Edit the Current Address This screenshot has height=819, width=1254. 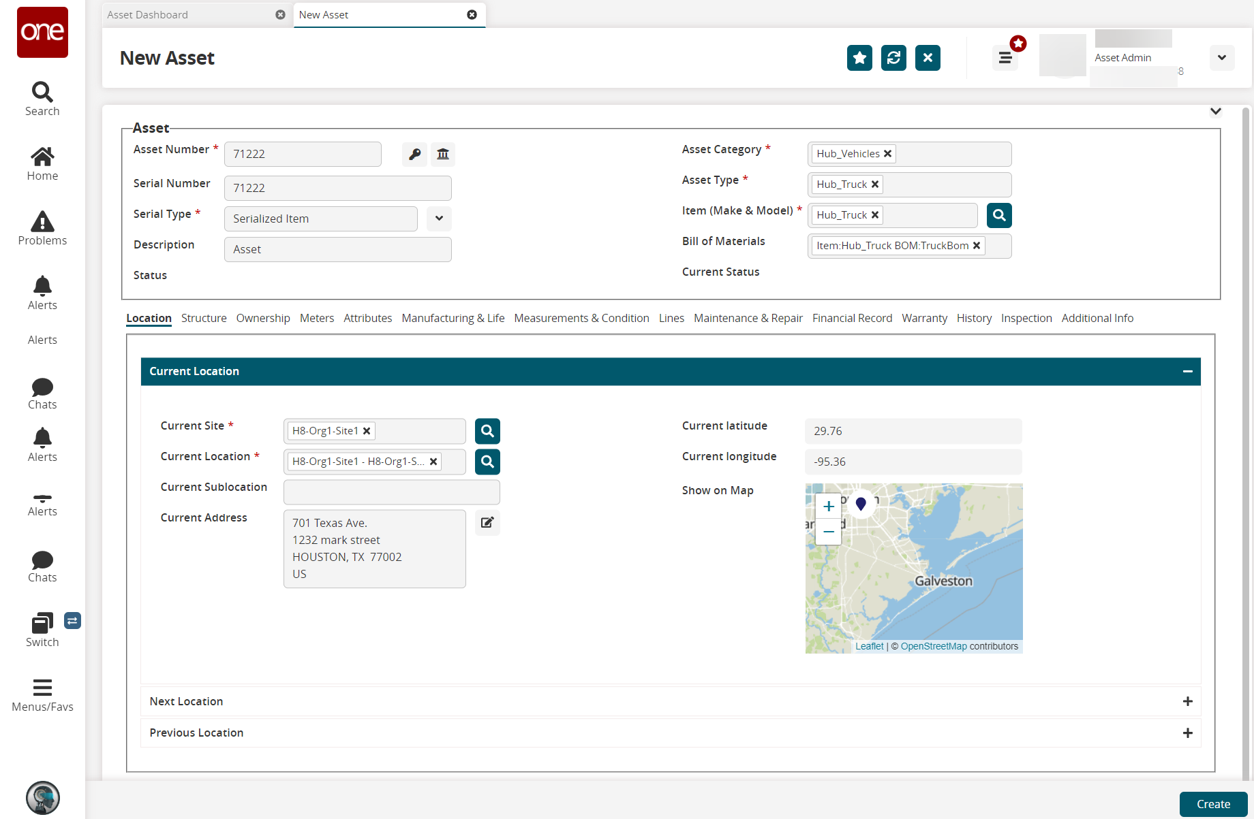coord(487,523)
